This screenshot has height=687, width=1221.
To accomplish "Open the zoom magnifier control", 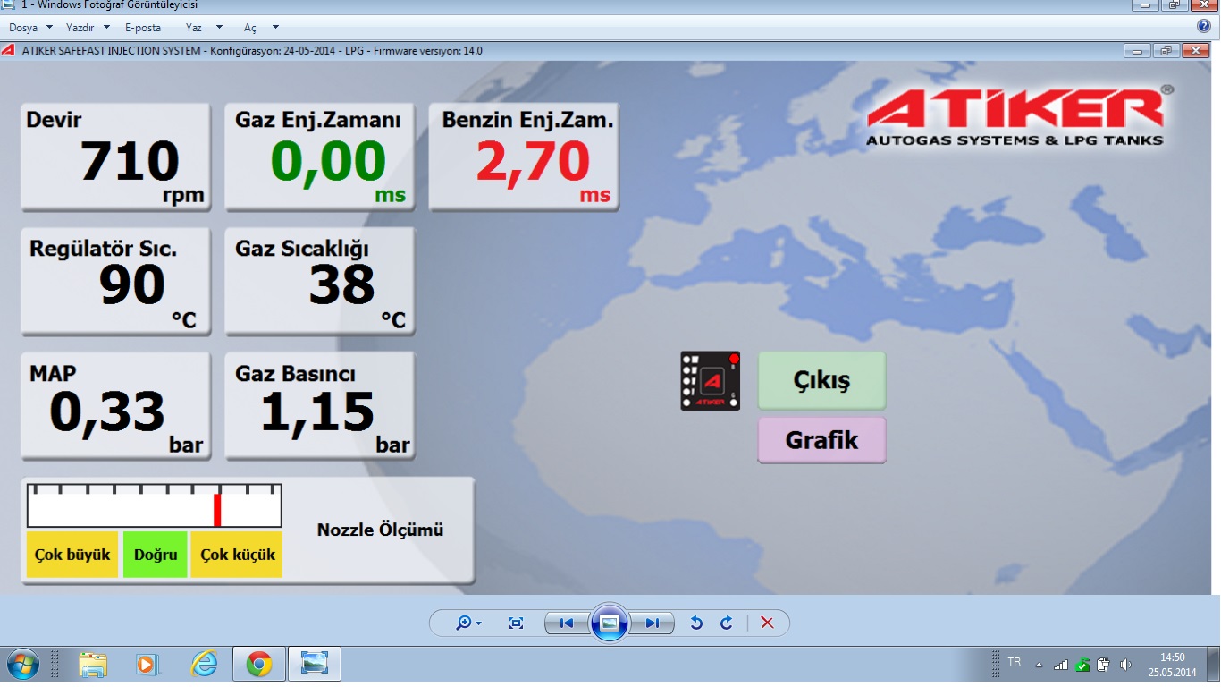I will point(468,623).
